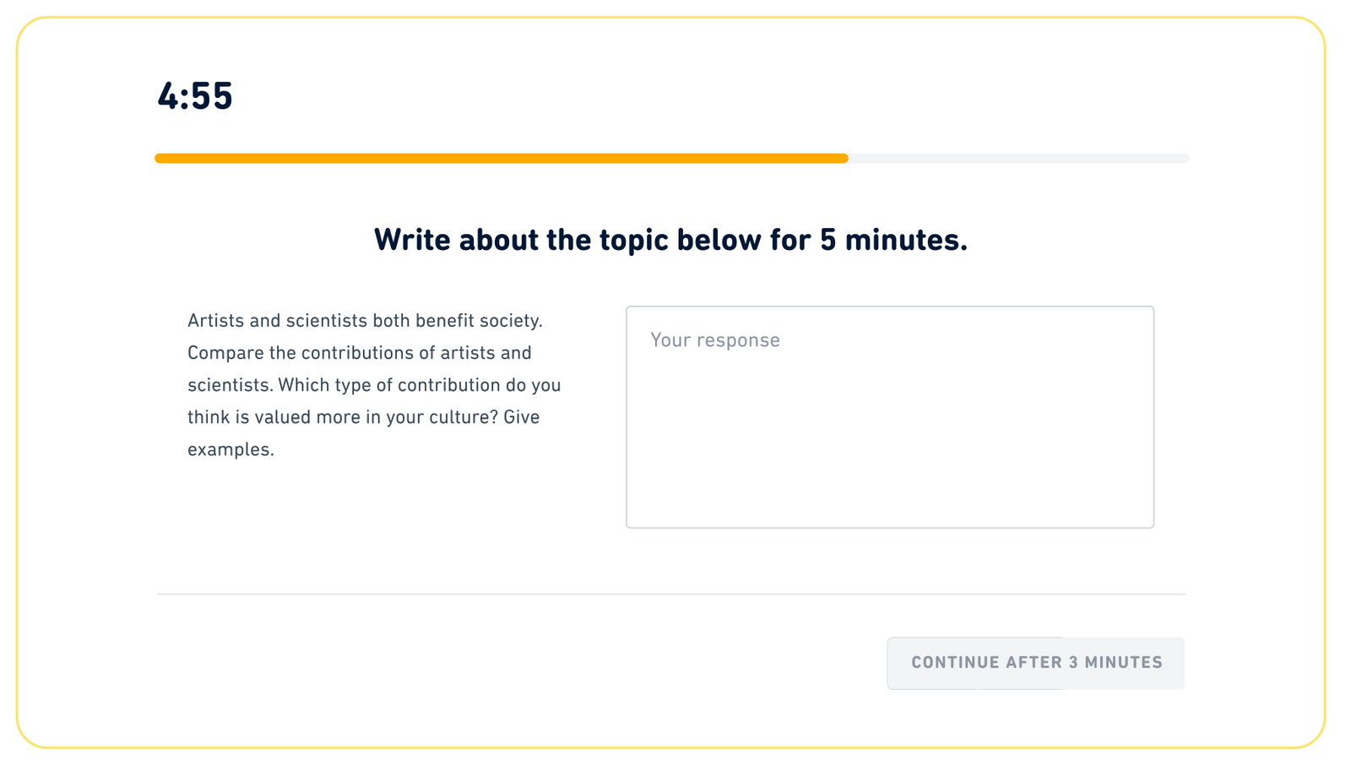Click the CONTINUE AFTER 3 MINUTES button
The height and width of the screenshot is (765, 1351).
(1035, 663)
